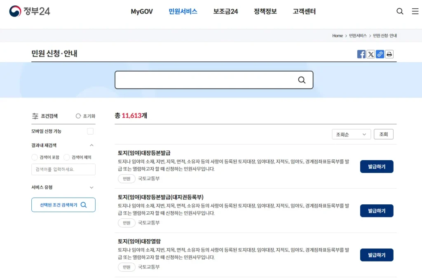Open the 보조금24 menu
The height and width of the screenshot is (278, 422).
click(225, 12)
